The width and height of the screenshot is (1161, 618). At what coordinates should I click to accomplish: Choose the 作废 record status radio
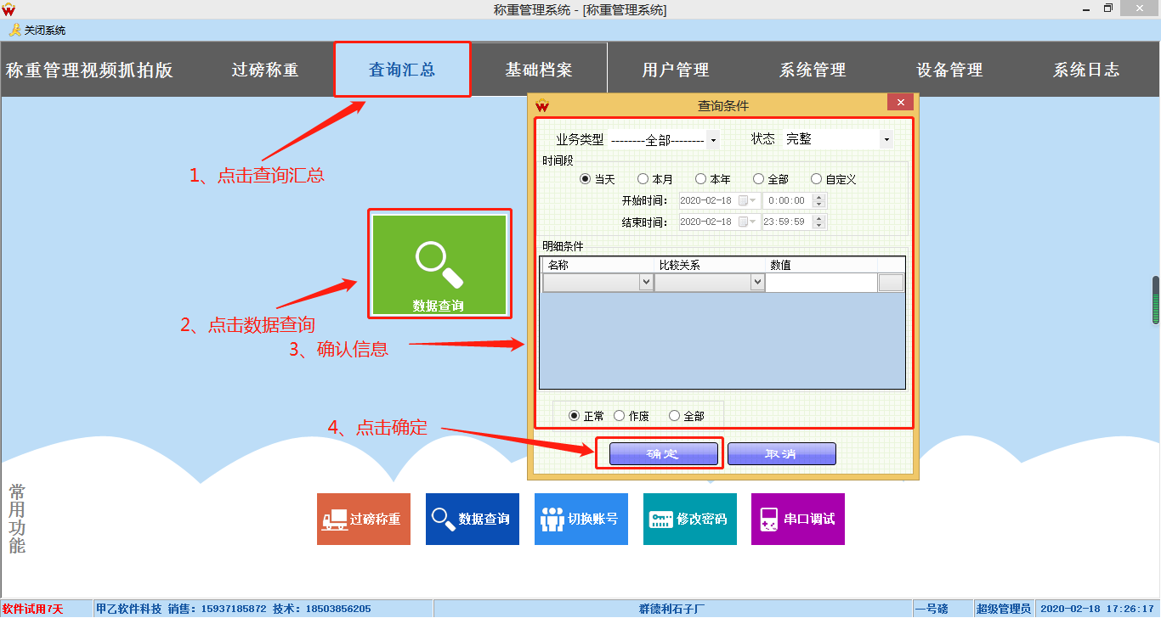click(620, 416)
